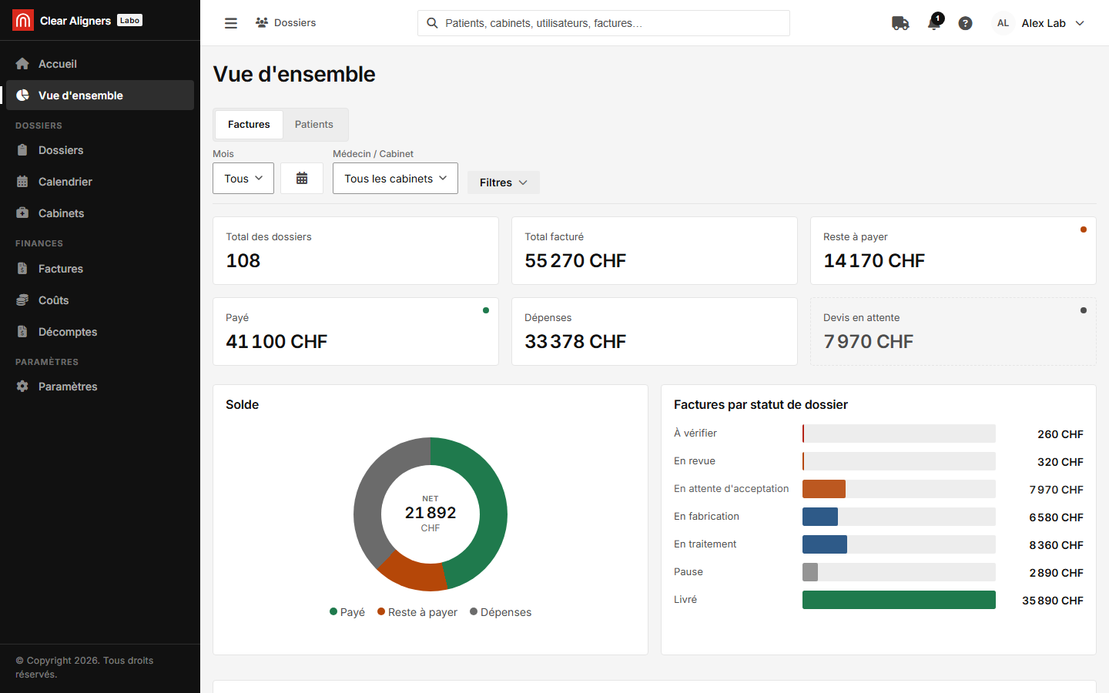Open the Mois 'Tous' dropdown
The height and width of the screenshot is (693, 1109).
coord(243,178)
